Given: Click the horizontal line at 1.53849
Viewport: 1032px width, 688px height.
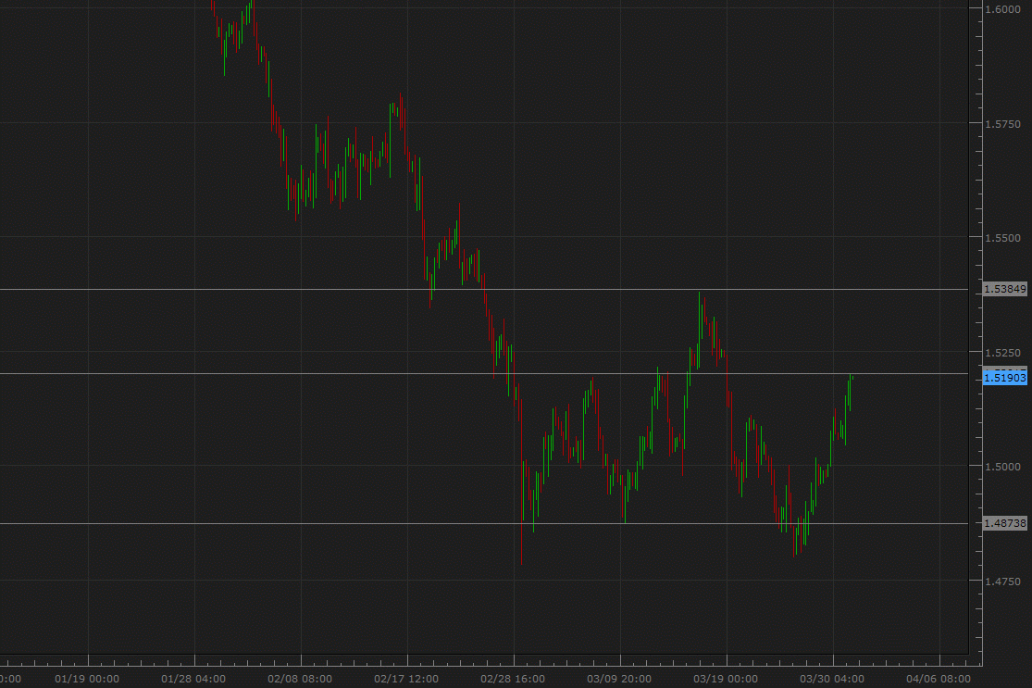Looking at the screenshot, I should pos(463,288).
